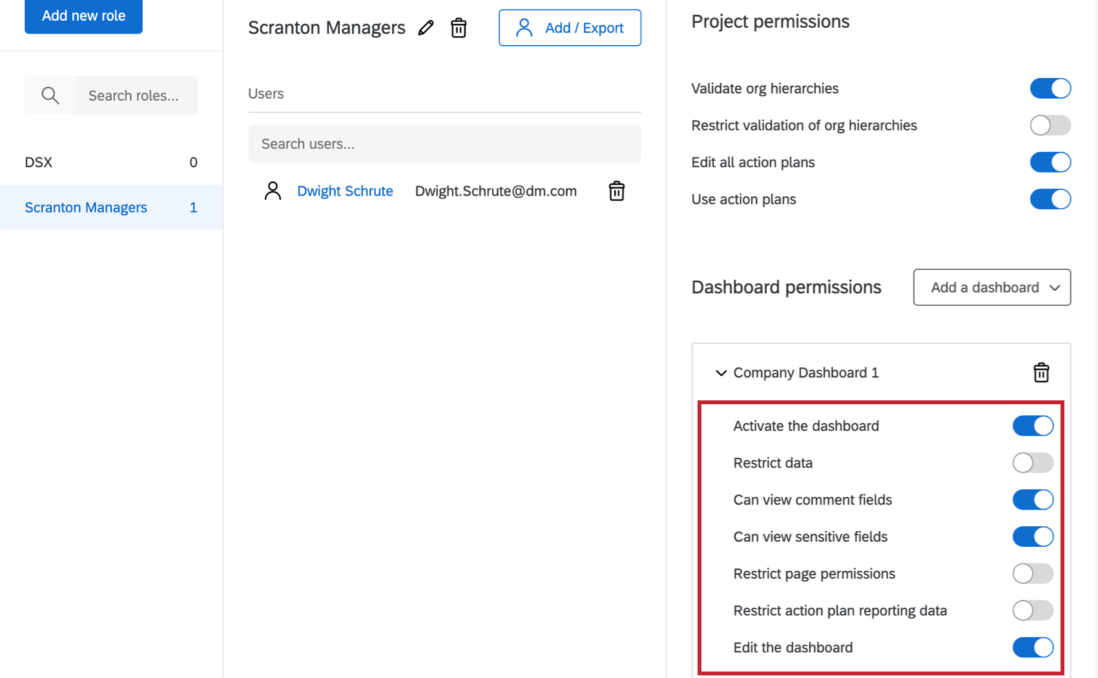Enable the Restrict data toggle
1098x678 pixels.
point(1032,462)
